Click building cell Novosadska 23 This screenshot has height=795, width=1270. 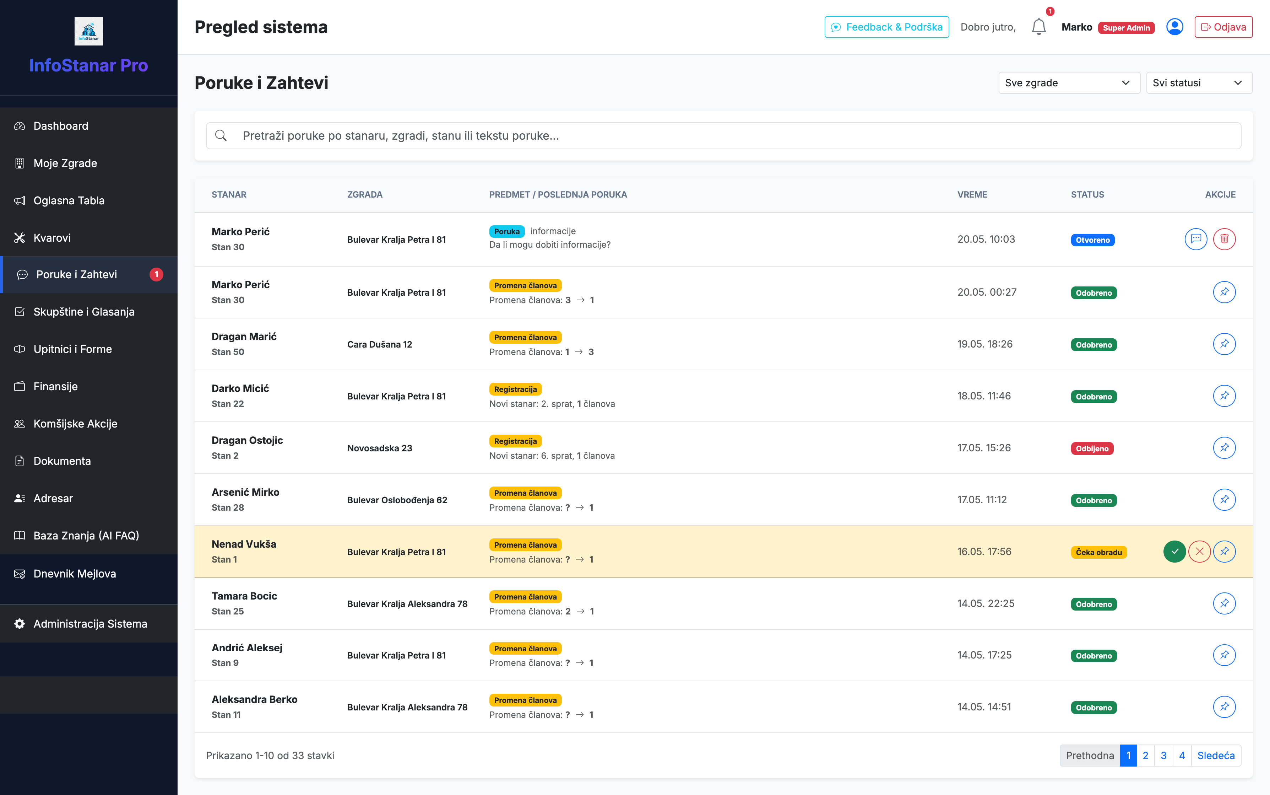pyautogui.click(x=379, y=448)
